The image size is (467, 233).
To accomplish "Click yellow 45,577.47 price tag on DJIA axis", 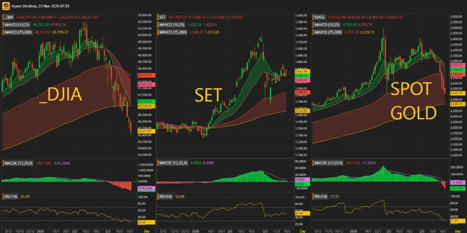I will (x=146, y=131).
